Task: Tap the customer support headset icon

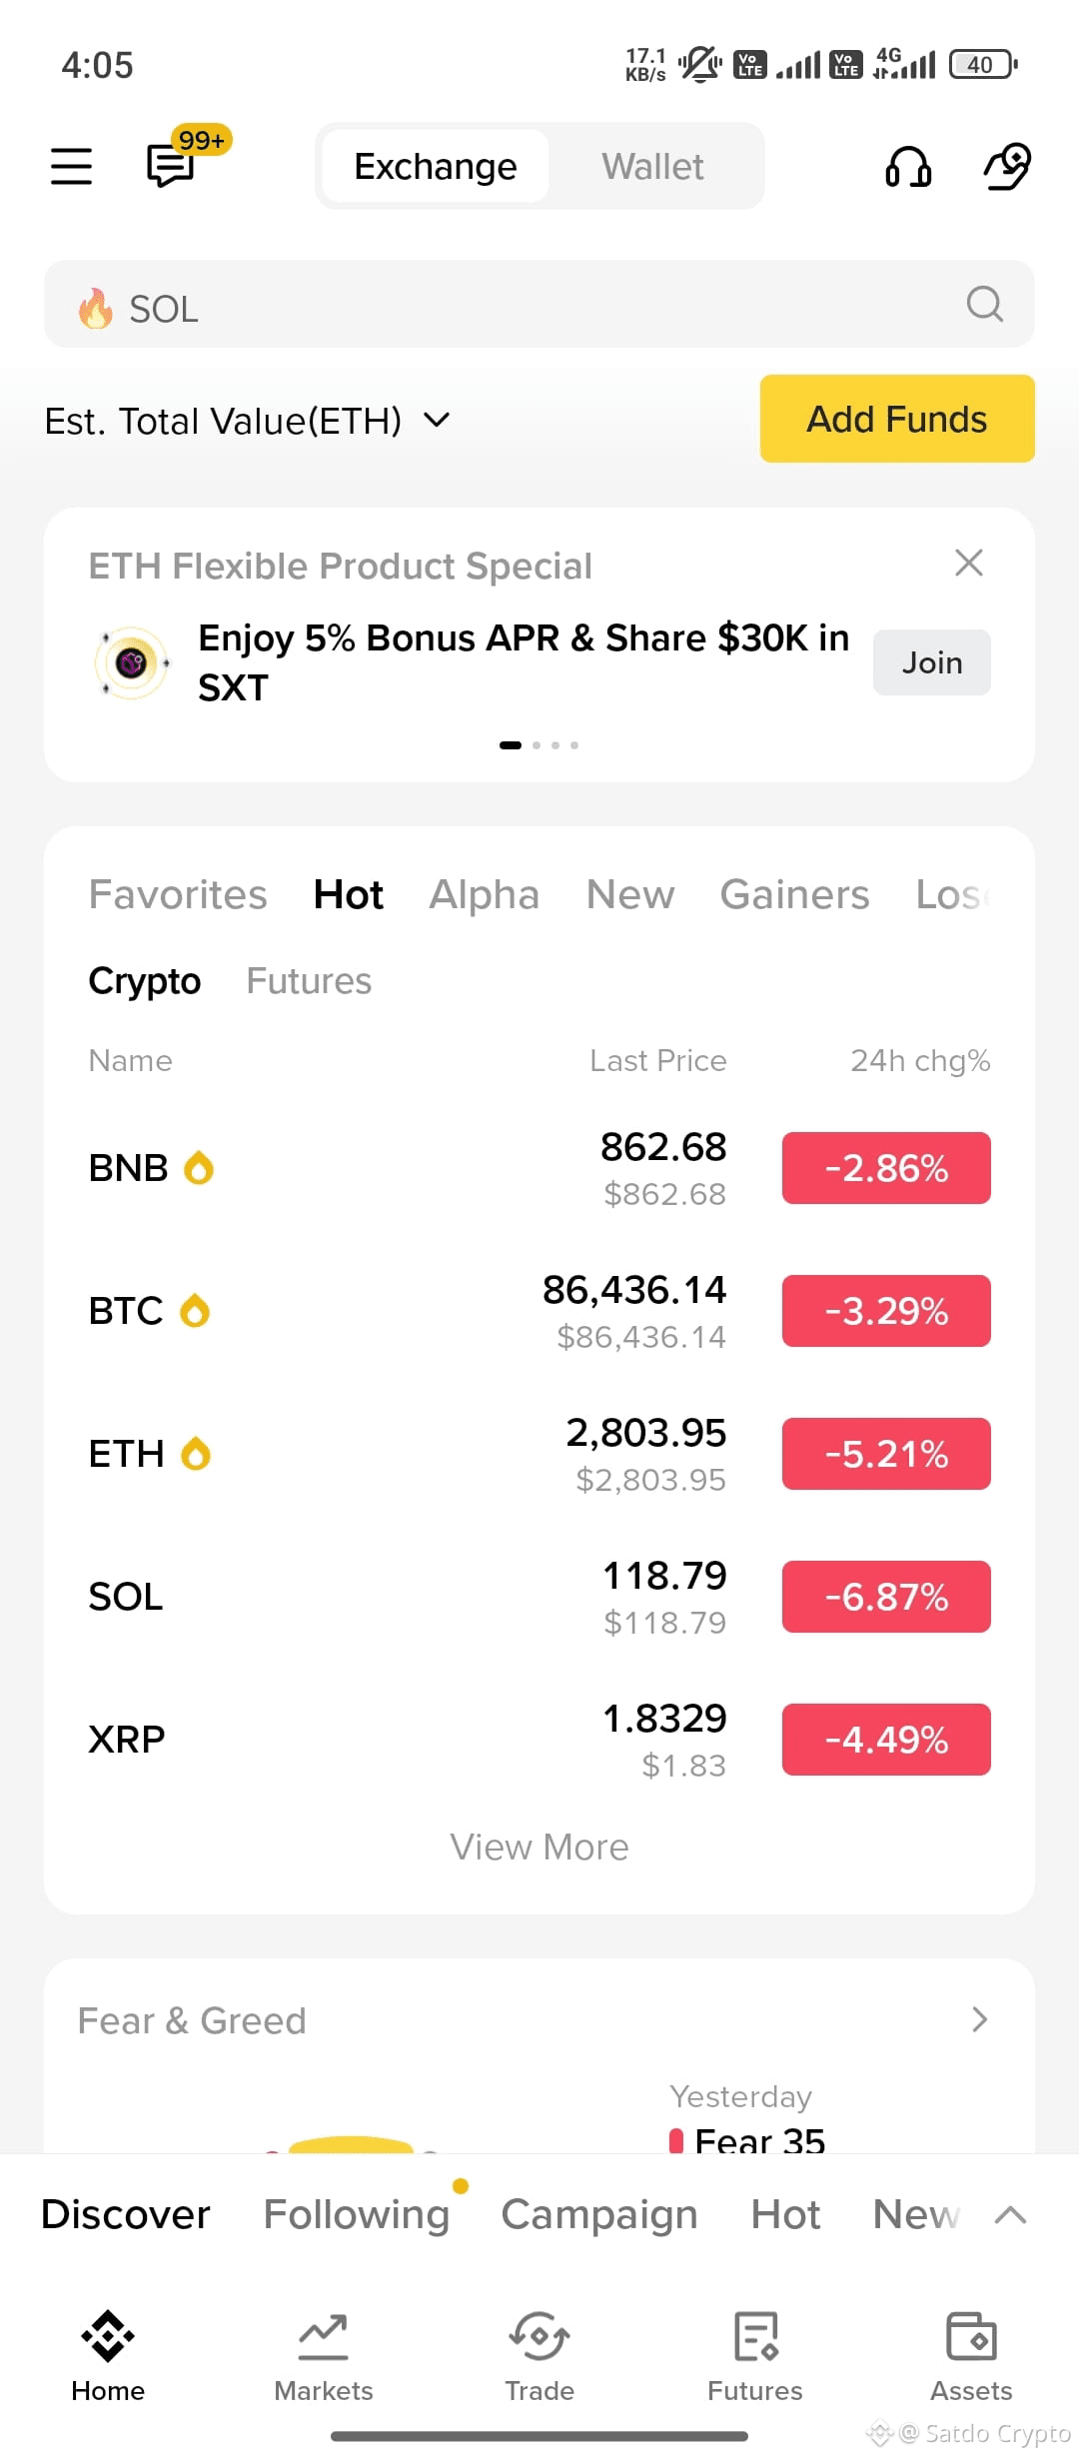Action: (x=908, y=166)
